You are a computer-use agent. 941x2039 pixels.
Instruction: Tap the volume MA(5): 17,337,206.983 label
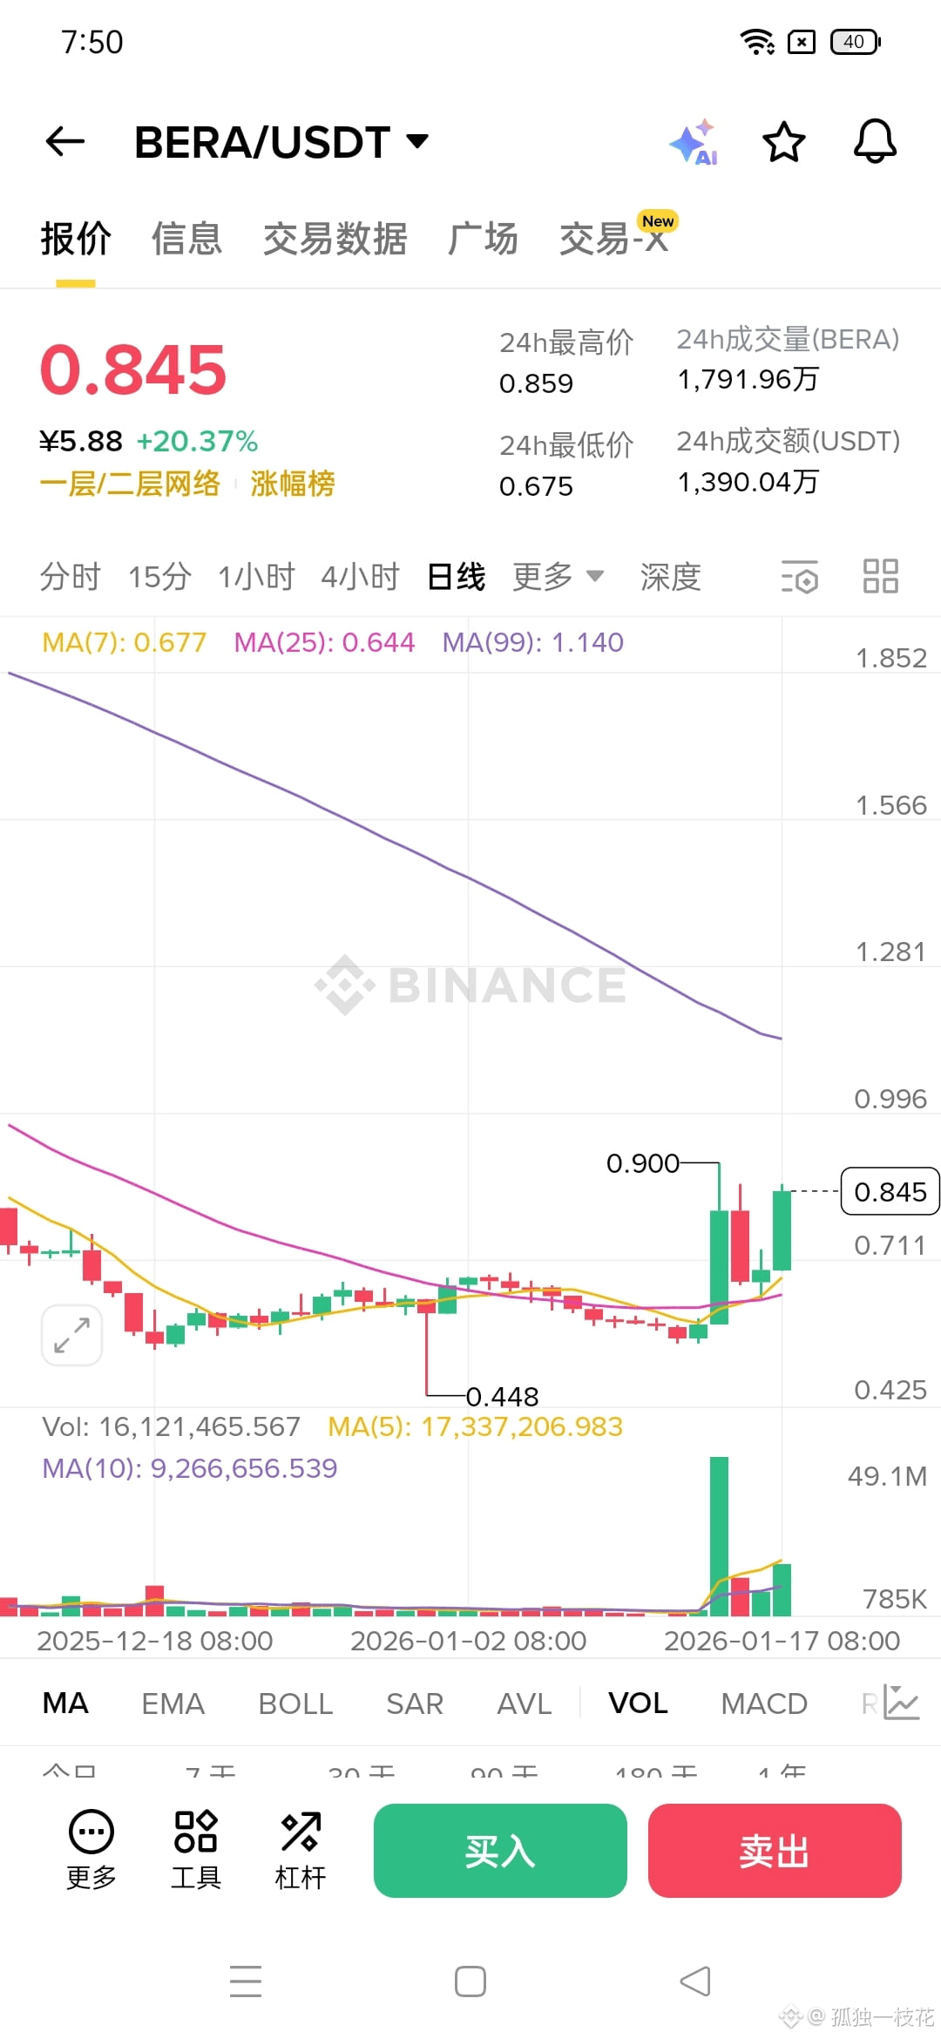coord(475,1426)
